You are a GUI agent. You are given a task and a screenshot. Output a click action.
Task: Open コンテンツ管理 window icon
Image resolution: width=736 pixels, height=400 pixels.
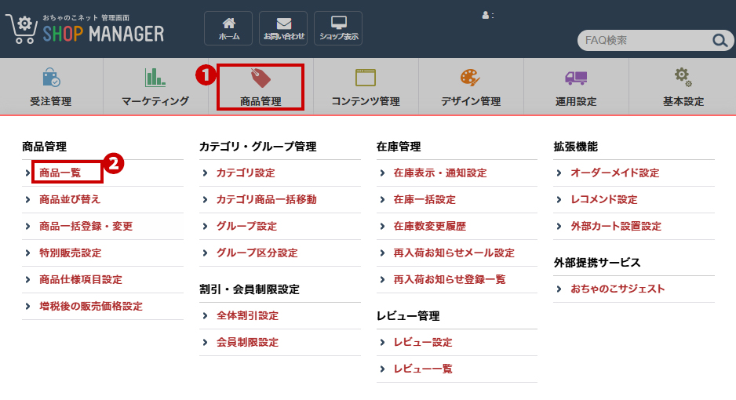point(366,78)
